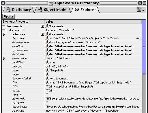Select the 'drawing area' property
The height and width of the screenshot is (113, 148).
21,42
